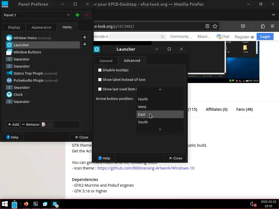Image resolution: width=279 pixels, height=209 pixels.
Task: Select the Advanced tab in Launcher
Action: 132,61
